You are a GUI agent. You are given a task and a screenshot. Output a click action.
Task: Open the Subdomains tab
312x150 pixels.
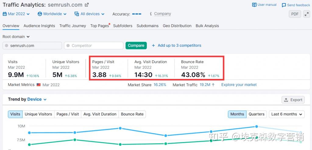pyautogui.click(x=147, y=26)
